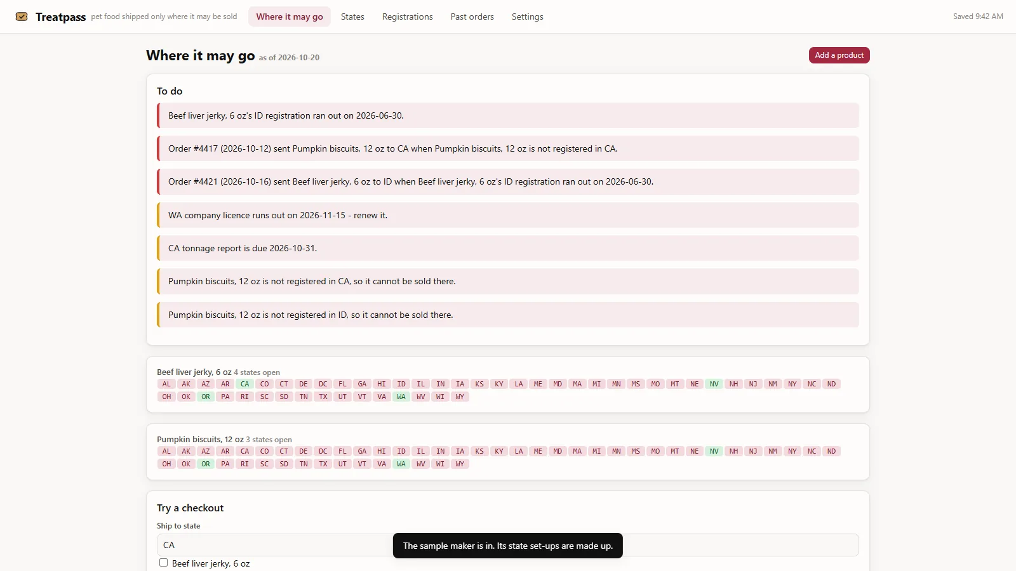
Task: Click the sample maker toast message
Action: [x=508, y=546]
